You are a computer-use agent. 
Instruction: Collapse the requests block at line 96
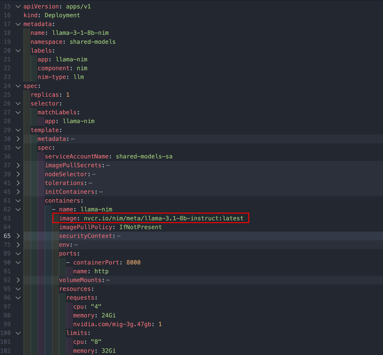18,298
